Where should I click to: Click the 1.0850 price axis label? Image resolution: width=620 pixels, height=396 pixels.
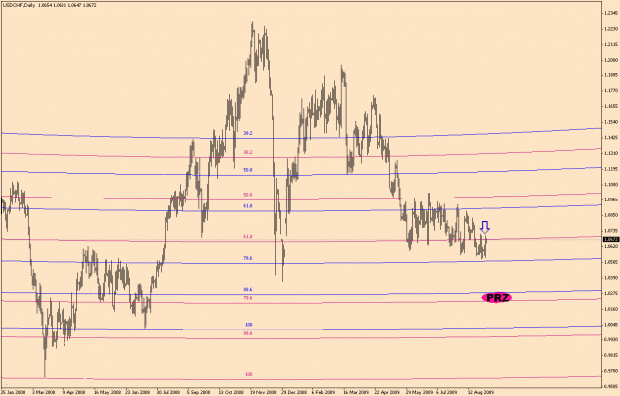(611, 215)
